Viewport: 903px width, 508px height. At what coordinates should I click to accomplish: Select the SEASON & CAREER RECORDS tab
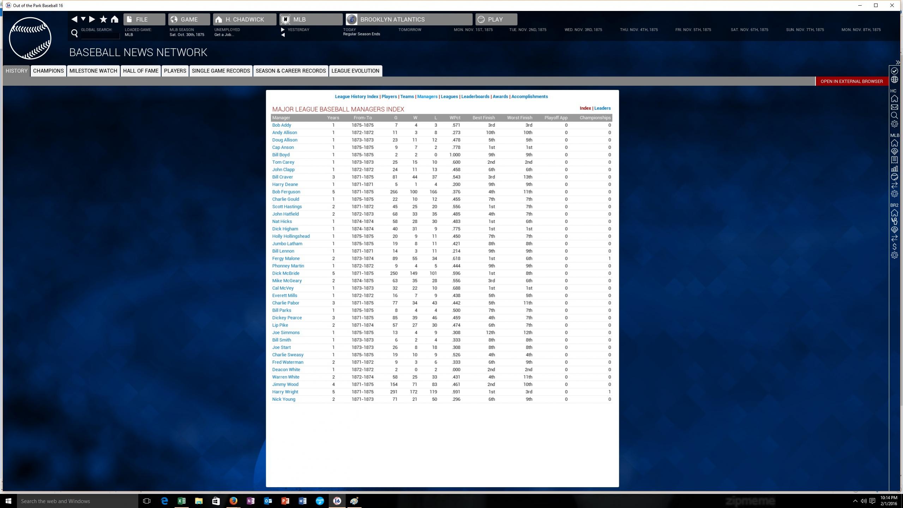click(x=290, y=71)
